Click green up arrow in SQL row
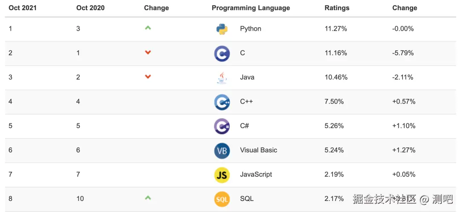460x212 pixels. click(x=148, y=198)
